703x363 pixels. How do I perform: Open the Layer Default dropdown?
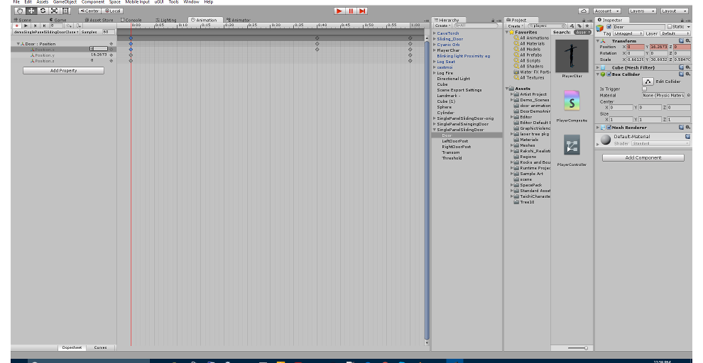675,33
